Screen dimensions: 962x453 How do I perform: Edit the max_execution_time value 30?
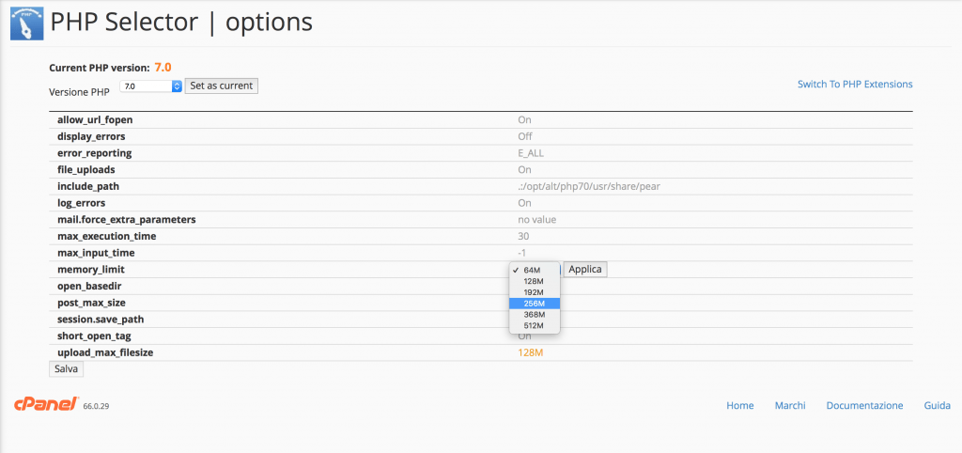523,236
